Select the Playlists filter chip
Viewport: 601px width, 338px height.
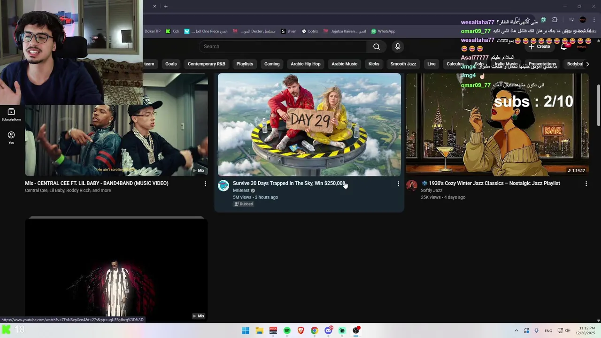coord(245,64)
